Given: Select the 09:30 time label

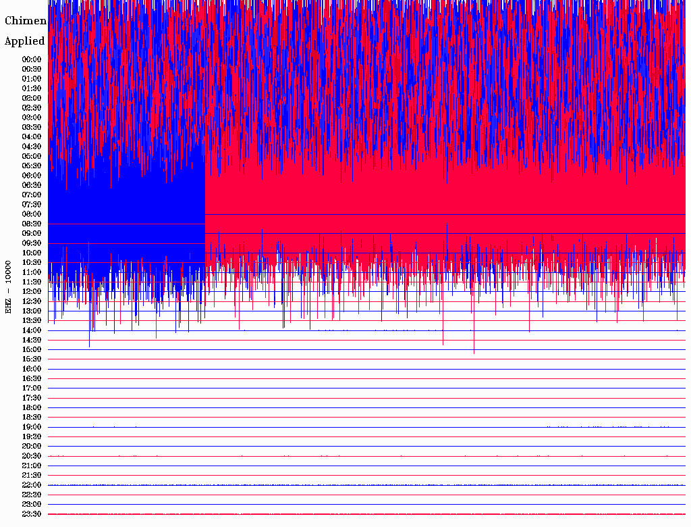Looking at the screenshot, I should [x=32, y=243].
